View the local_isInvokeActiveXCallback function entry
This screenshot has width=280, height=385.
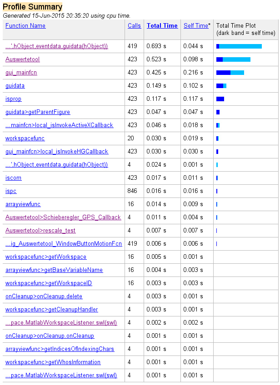[x=59, y=125]
